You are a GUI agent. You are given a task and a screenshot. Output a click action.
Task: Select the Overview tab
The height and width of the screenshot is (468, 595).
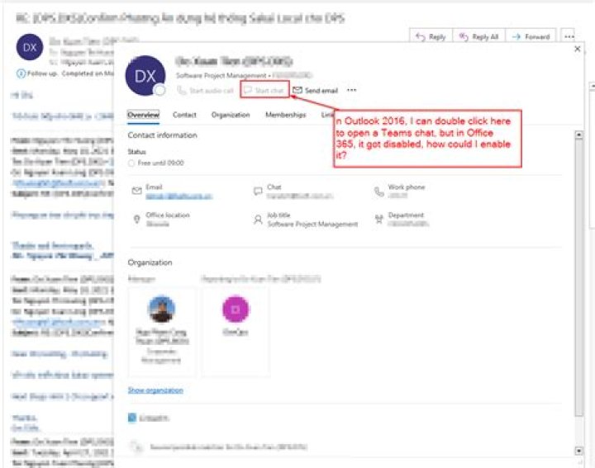point(143,115)
